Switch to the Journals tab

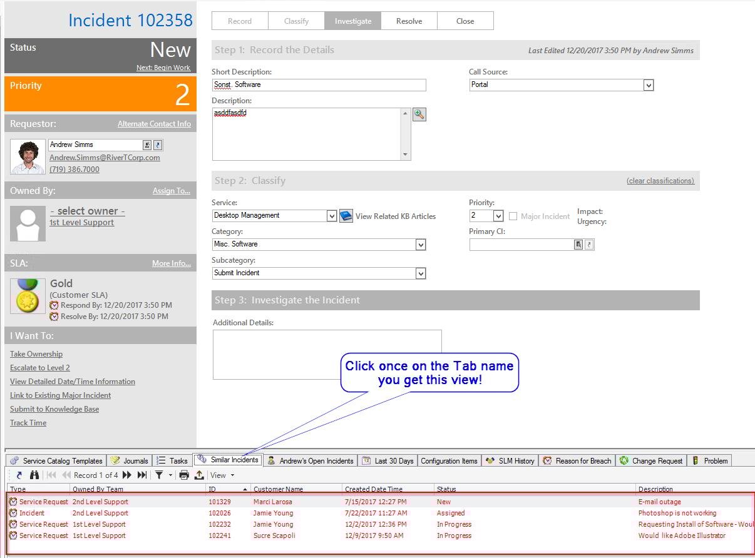tap(130, 460)
